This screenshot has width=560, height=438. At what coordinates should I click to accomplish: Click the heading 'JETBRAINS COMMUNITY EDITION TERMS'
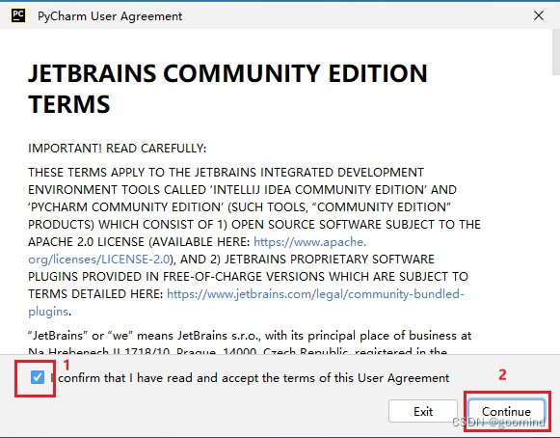(x=227, y=89)
